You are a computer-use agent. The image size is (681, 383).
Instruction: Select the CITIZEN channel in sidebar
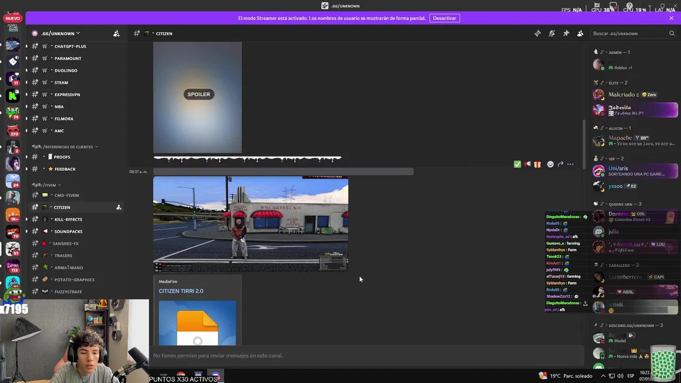click(62, 207)
